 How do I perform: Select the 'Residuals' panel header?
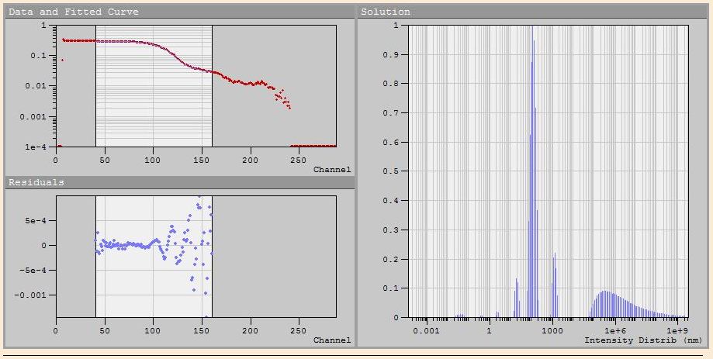click(36, 183)
